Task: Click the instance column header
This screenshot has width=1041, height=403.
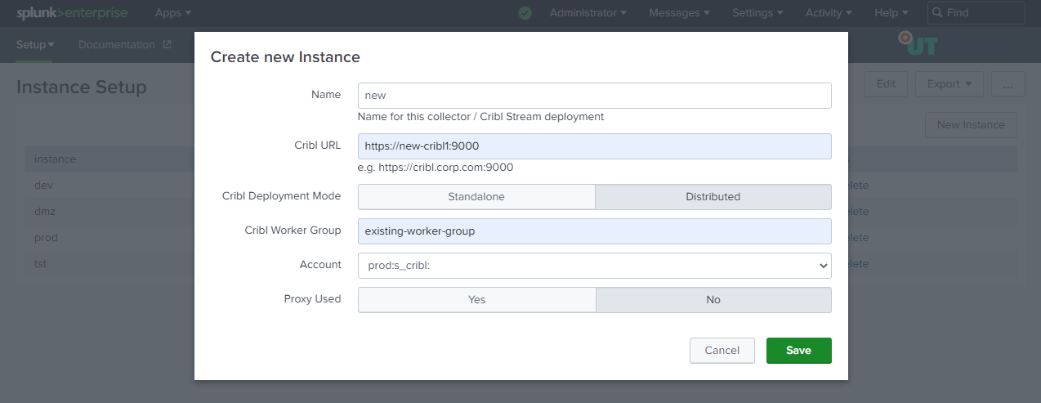Action: click(x=56, y=159)
